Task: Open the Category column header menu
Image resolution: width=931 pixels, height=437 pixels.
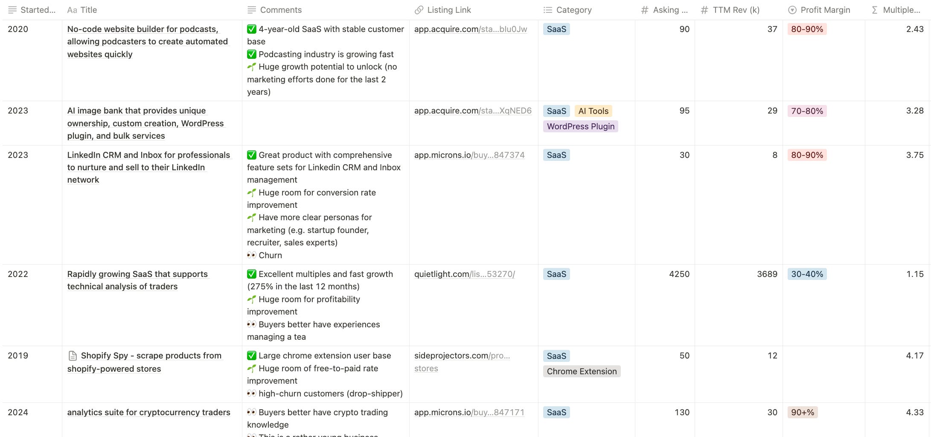Action: (x=574, y=9)
